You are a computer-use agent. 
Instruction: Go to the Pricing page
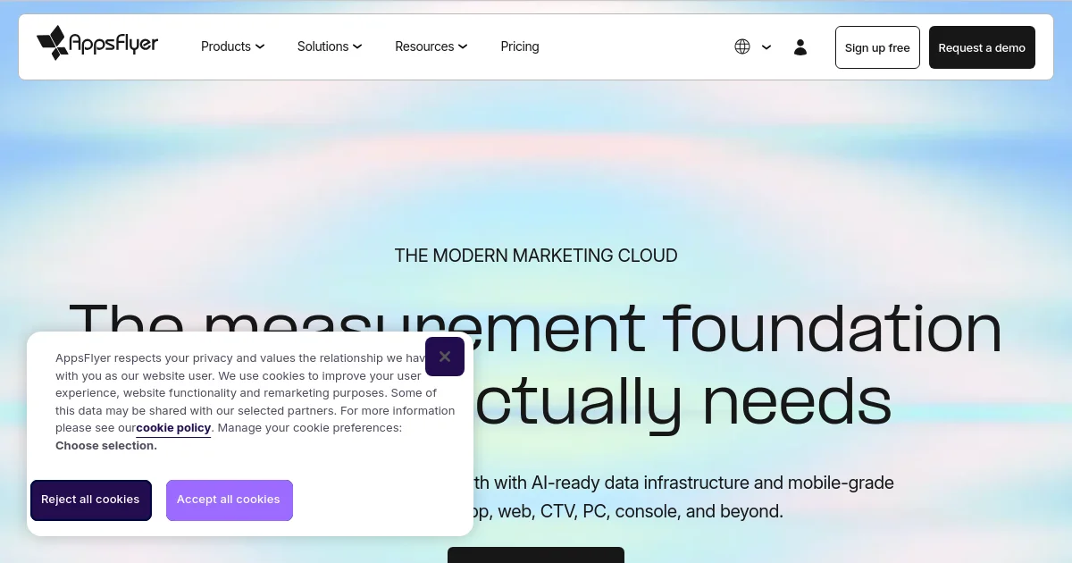pos(520,46)
